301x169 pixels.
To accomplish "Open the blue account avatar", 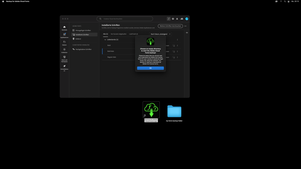I will coord(187,19).
